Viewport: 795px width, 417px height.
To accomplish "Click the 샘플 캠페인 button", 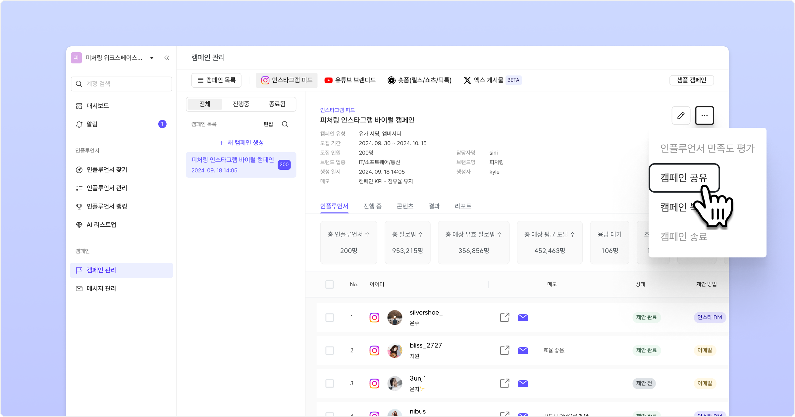I will click(x=691, y=80).
